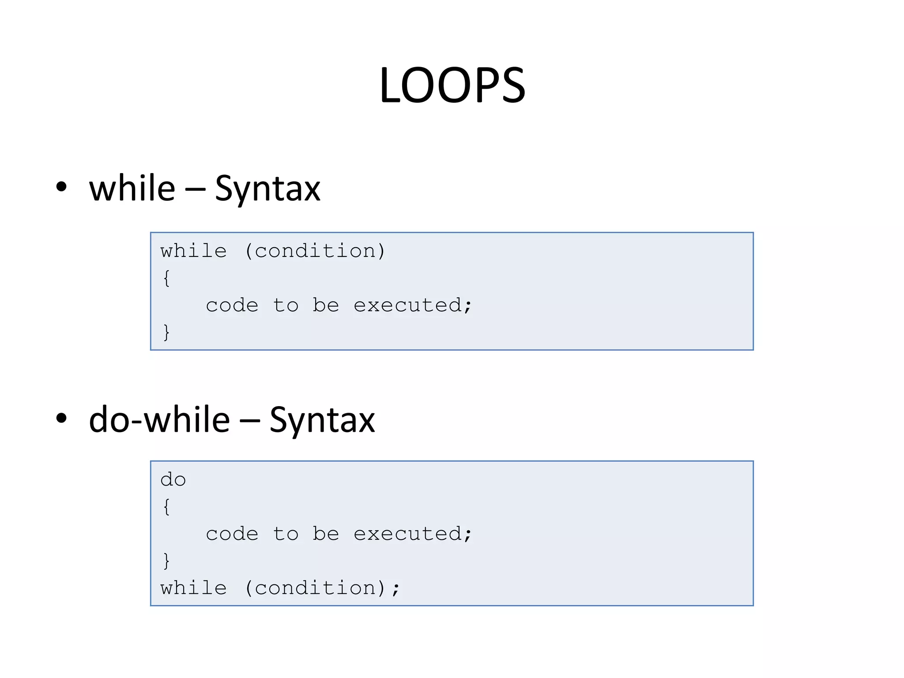Click the opening brace under 'while (condition)'
Viewport: 904px width, 678px height.
click(x=166, y=278)
